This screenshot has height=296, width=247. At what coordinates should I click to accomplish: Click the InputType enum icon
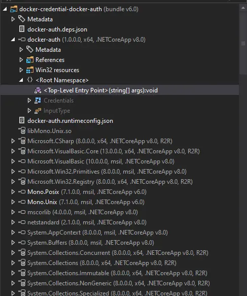click(x=38, y=111)
